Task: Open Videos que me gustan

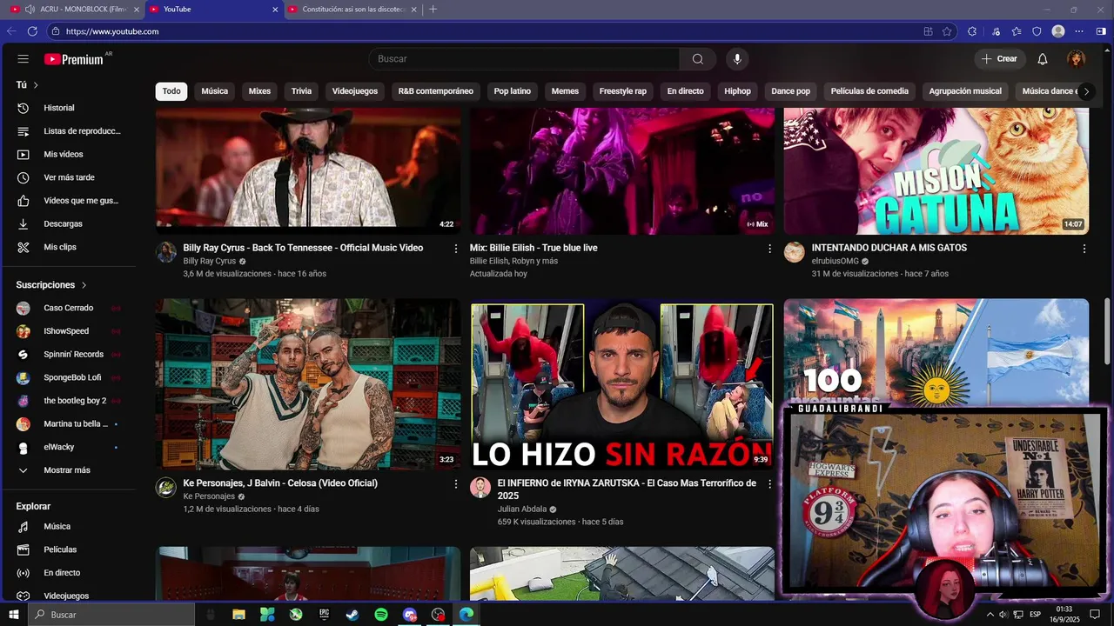Action: point(68,201)
